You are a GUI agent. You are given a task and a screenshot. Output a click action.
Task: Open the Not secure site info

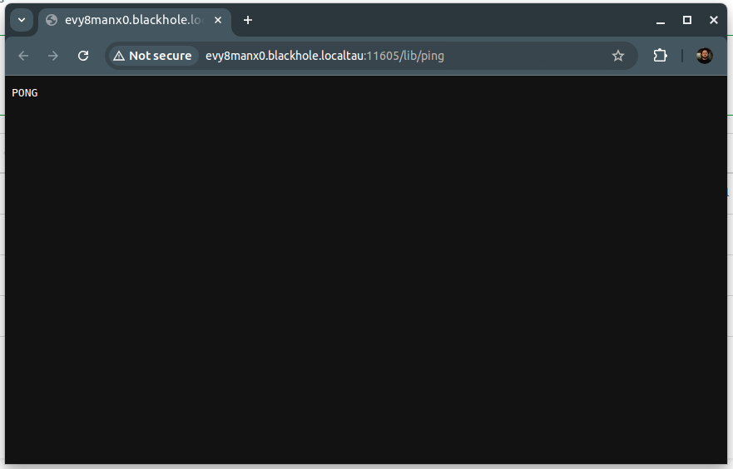click(x=153, y=56)
